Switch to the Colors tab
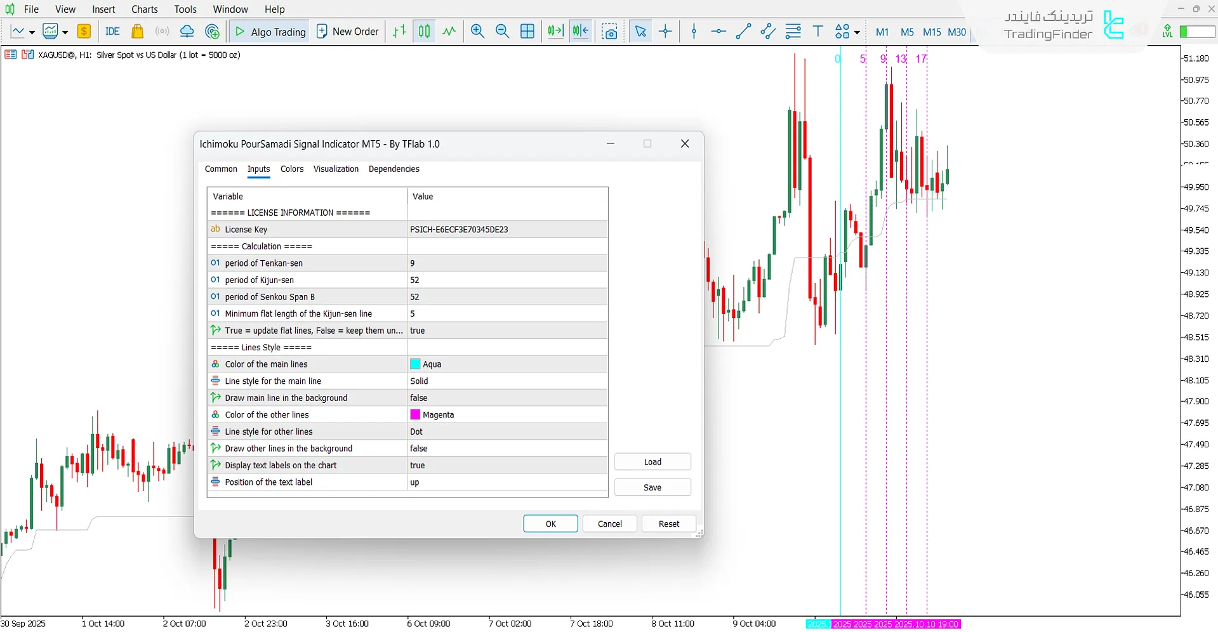Screen dimensions: 1218x632 292,169
